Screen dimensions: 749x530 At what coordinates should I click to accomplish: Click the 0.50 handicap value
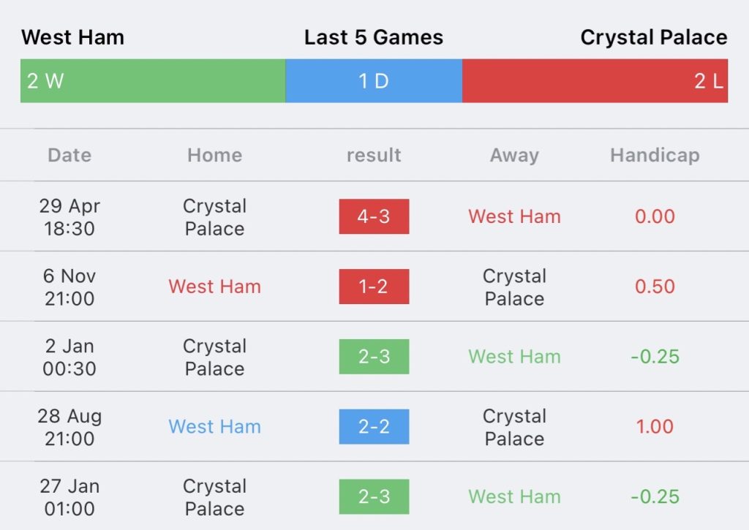(x=655, y=287)
